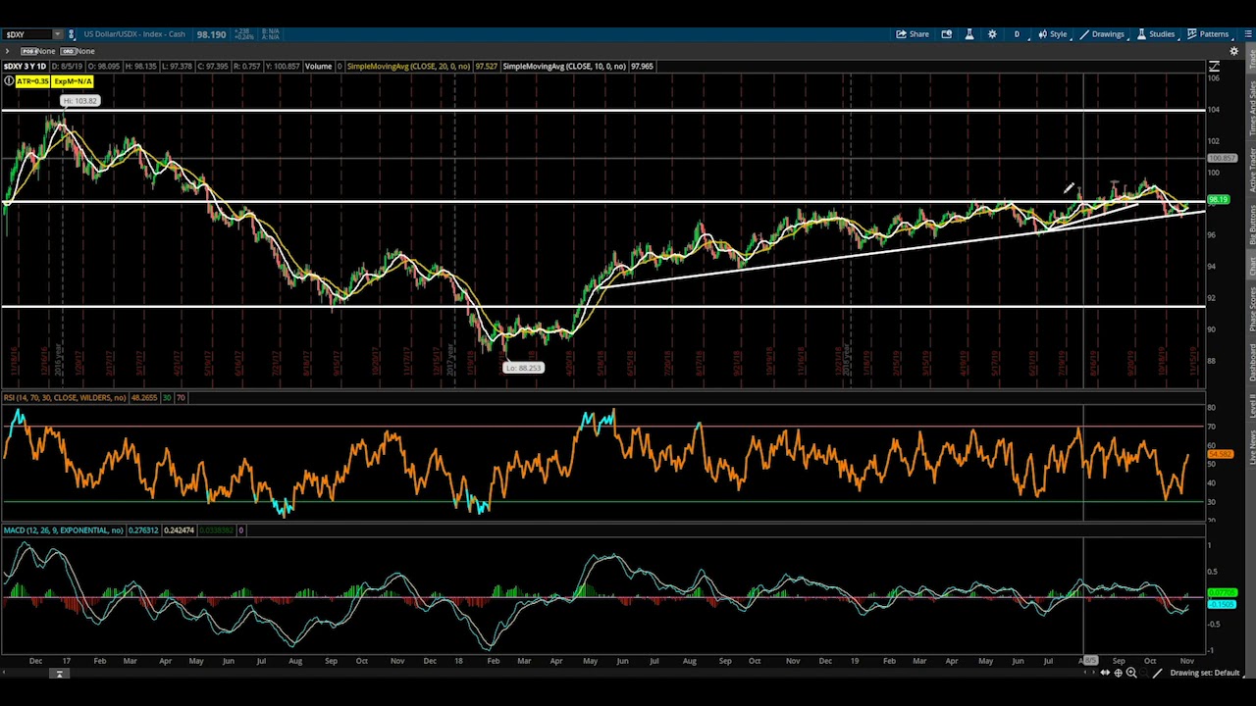Open the $DXY symbol dropdown arrow
The image size is (1256, 706).
coord(58,34)
